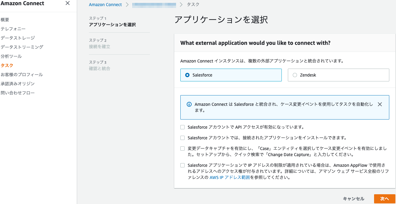Screen dimensions: 396x204
Task: Click ステップ 3 確認と統合
Action: [100, 66]
